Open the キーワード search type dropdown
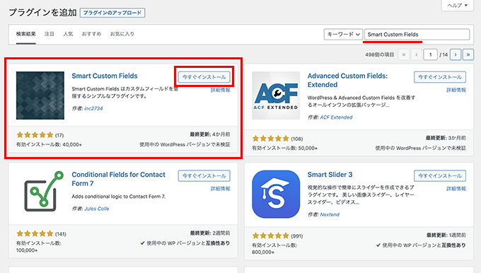 click(x=343, y=35)
